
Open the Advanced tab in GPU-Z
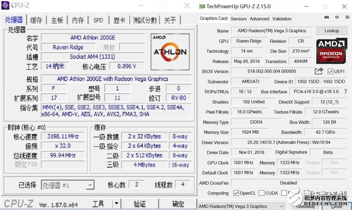click(x=259, y=19)
